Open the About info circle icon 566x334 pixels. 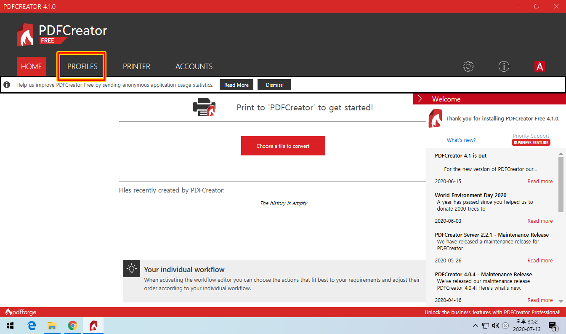[504, 67]
